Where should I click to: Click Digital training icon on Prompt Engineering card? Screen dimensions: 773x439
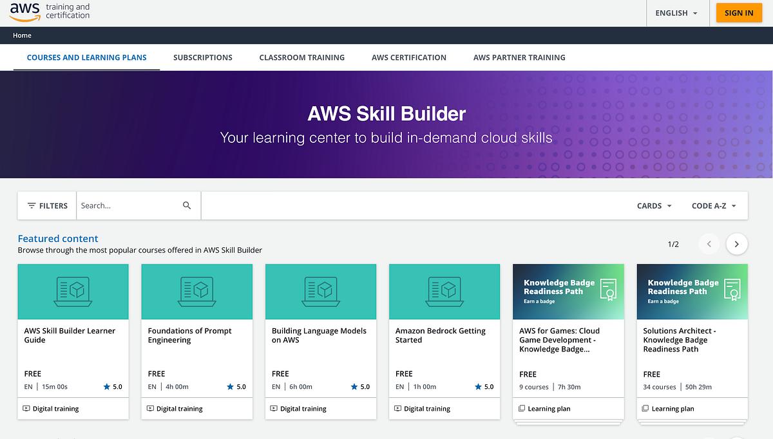(150, 408)
